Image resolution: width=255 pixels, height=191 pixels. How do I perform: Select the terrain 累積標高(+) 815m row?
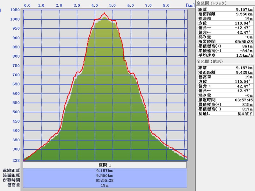(x=225, y=104)
